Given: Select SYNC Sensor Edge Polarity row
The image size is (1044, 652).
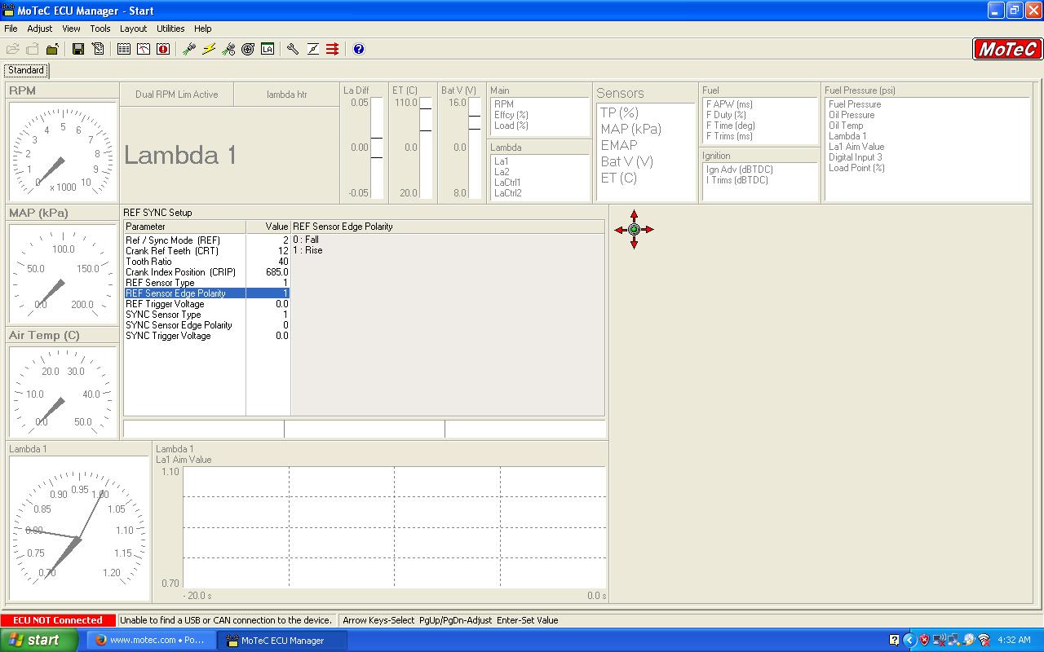Looking at the screenshot, I should point(207,325).
